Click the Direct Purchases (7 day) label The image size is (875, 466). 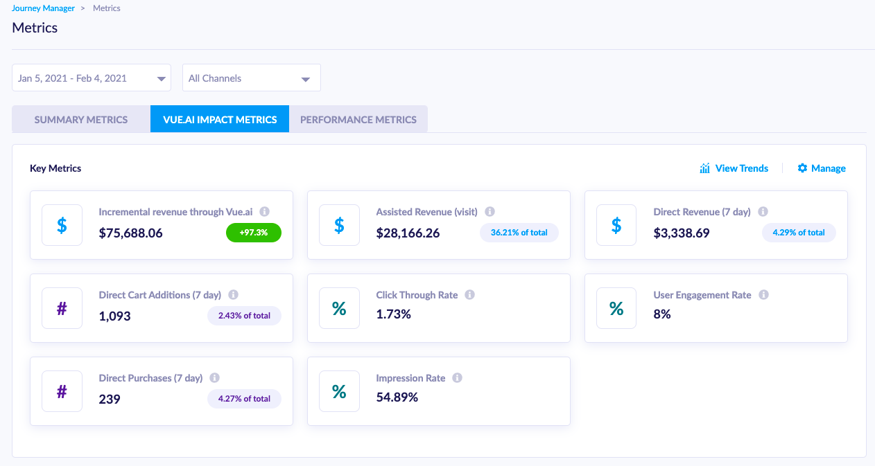click(151, 378)
